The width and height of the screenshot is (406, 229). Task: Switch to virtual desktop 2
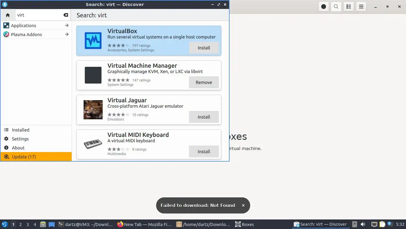coord(20,225)
